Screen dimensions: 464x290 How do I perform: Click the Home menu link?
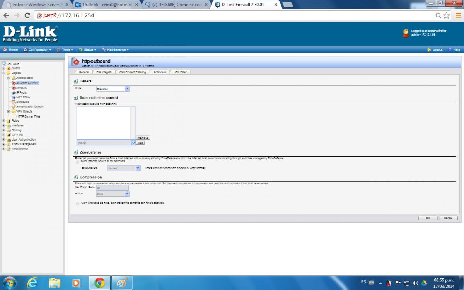11,50
